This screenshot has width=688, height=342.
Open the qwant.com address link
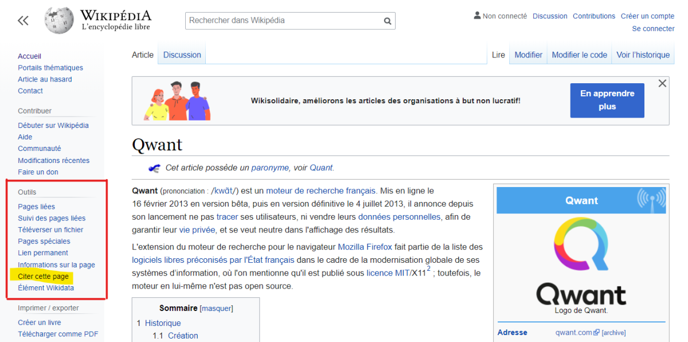(573, 332)
